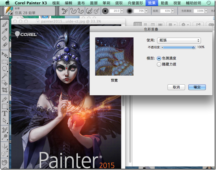Screen dimensions: 216x170
Task: Select the Grabber hand tool
Action: coord(5,162)
